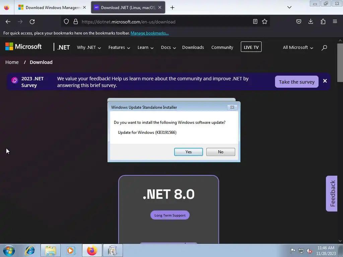Expand the Docs menu
Image resolution: width=343 pixels, height=257 pixels.
click(x=168, y=48)
